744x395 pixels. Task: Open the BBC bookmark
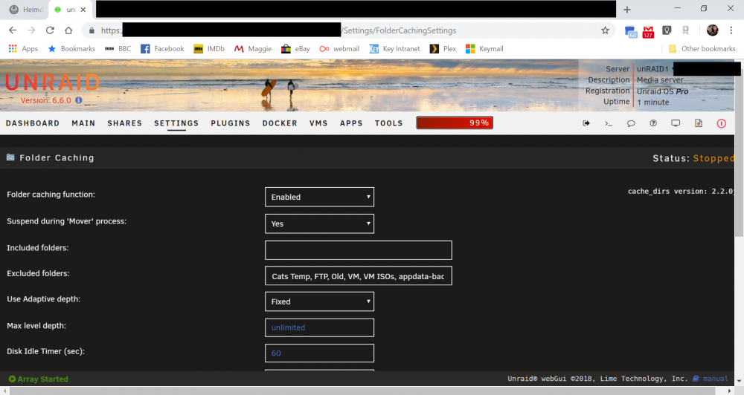tap(118, 49)
